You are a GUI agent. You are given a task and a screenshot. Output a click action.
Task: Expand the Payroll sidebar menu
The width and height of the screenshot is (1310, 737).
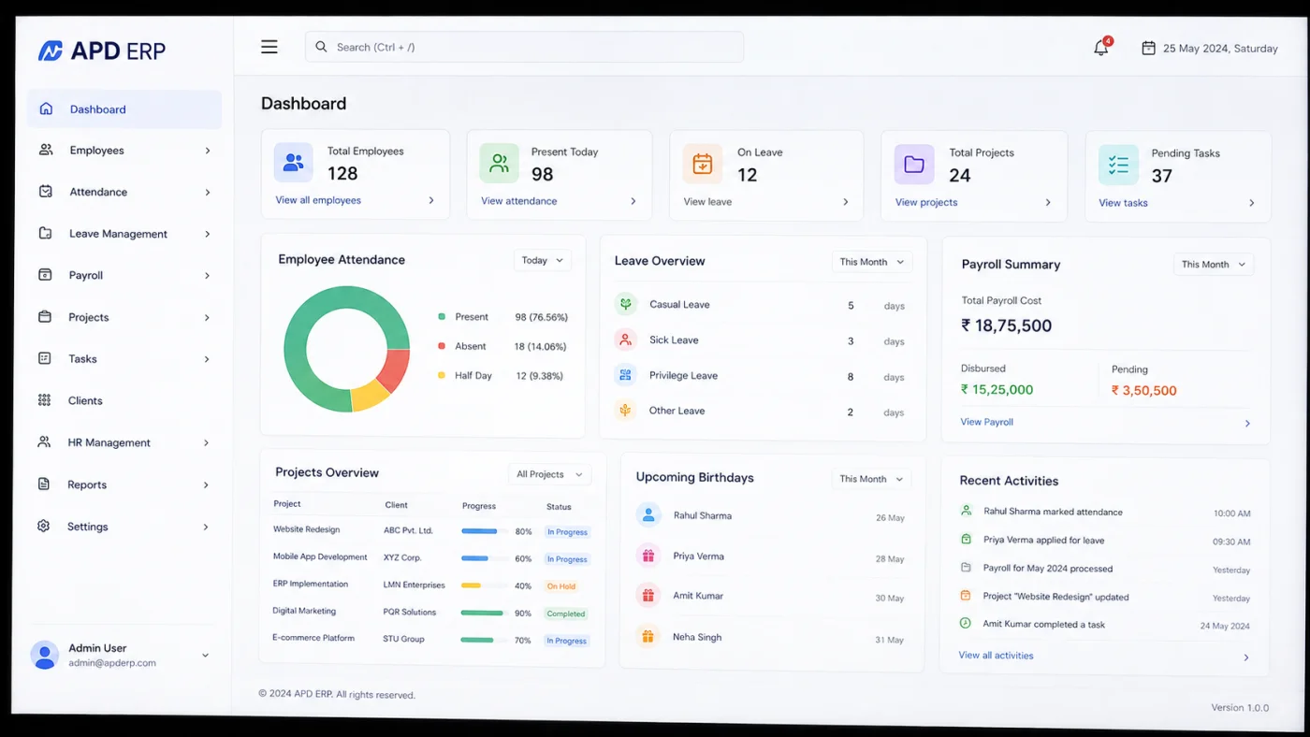tap(124, 275)
